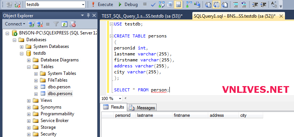294x137 pixels.
Task: Expand the Programmability node
Action: [x=29, y=114]
